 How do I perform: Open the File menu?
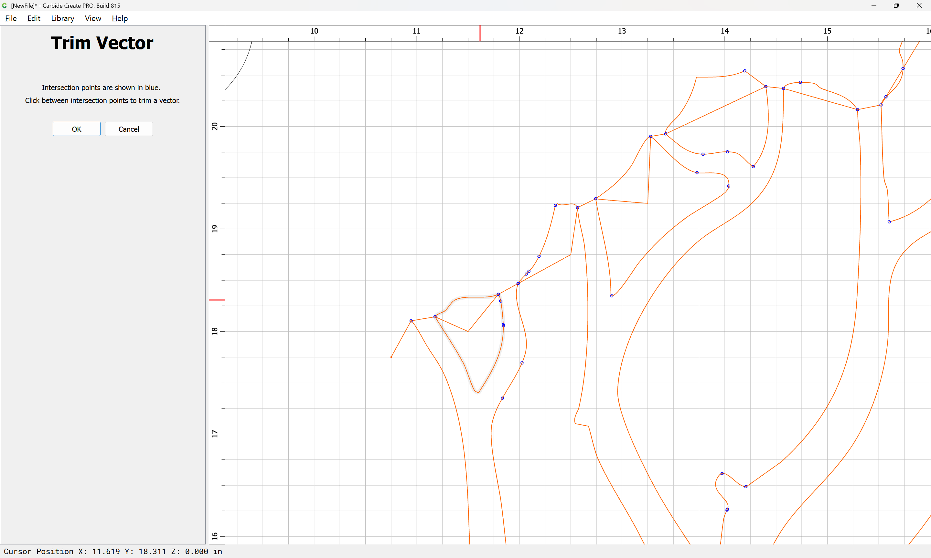11,18
